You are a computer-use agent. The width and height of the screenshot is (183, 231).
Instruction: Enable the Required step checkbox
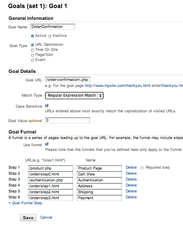142,168
